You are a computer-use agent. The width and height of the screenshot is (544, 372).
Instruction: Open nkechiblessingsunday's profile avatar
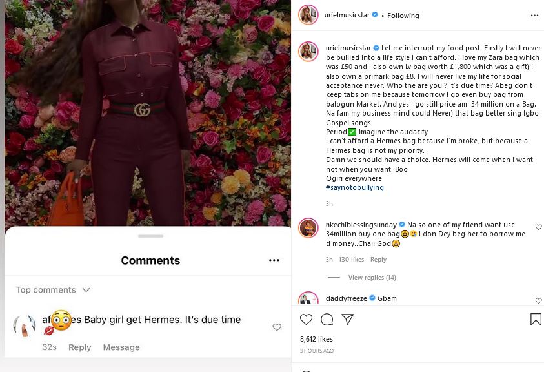(308, 227)
